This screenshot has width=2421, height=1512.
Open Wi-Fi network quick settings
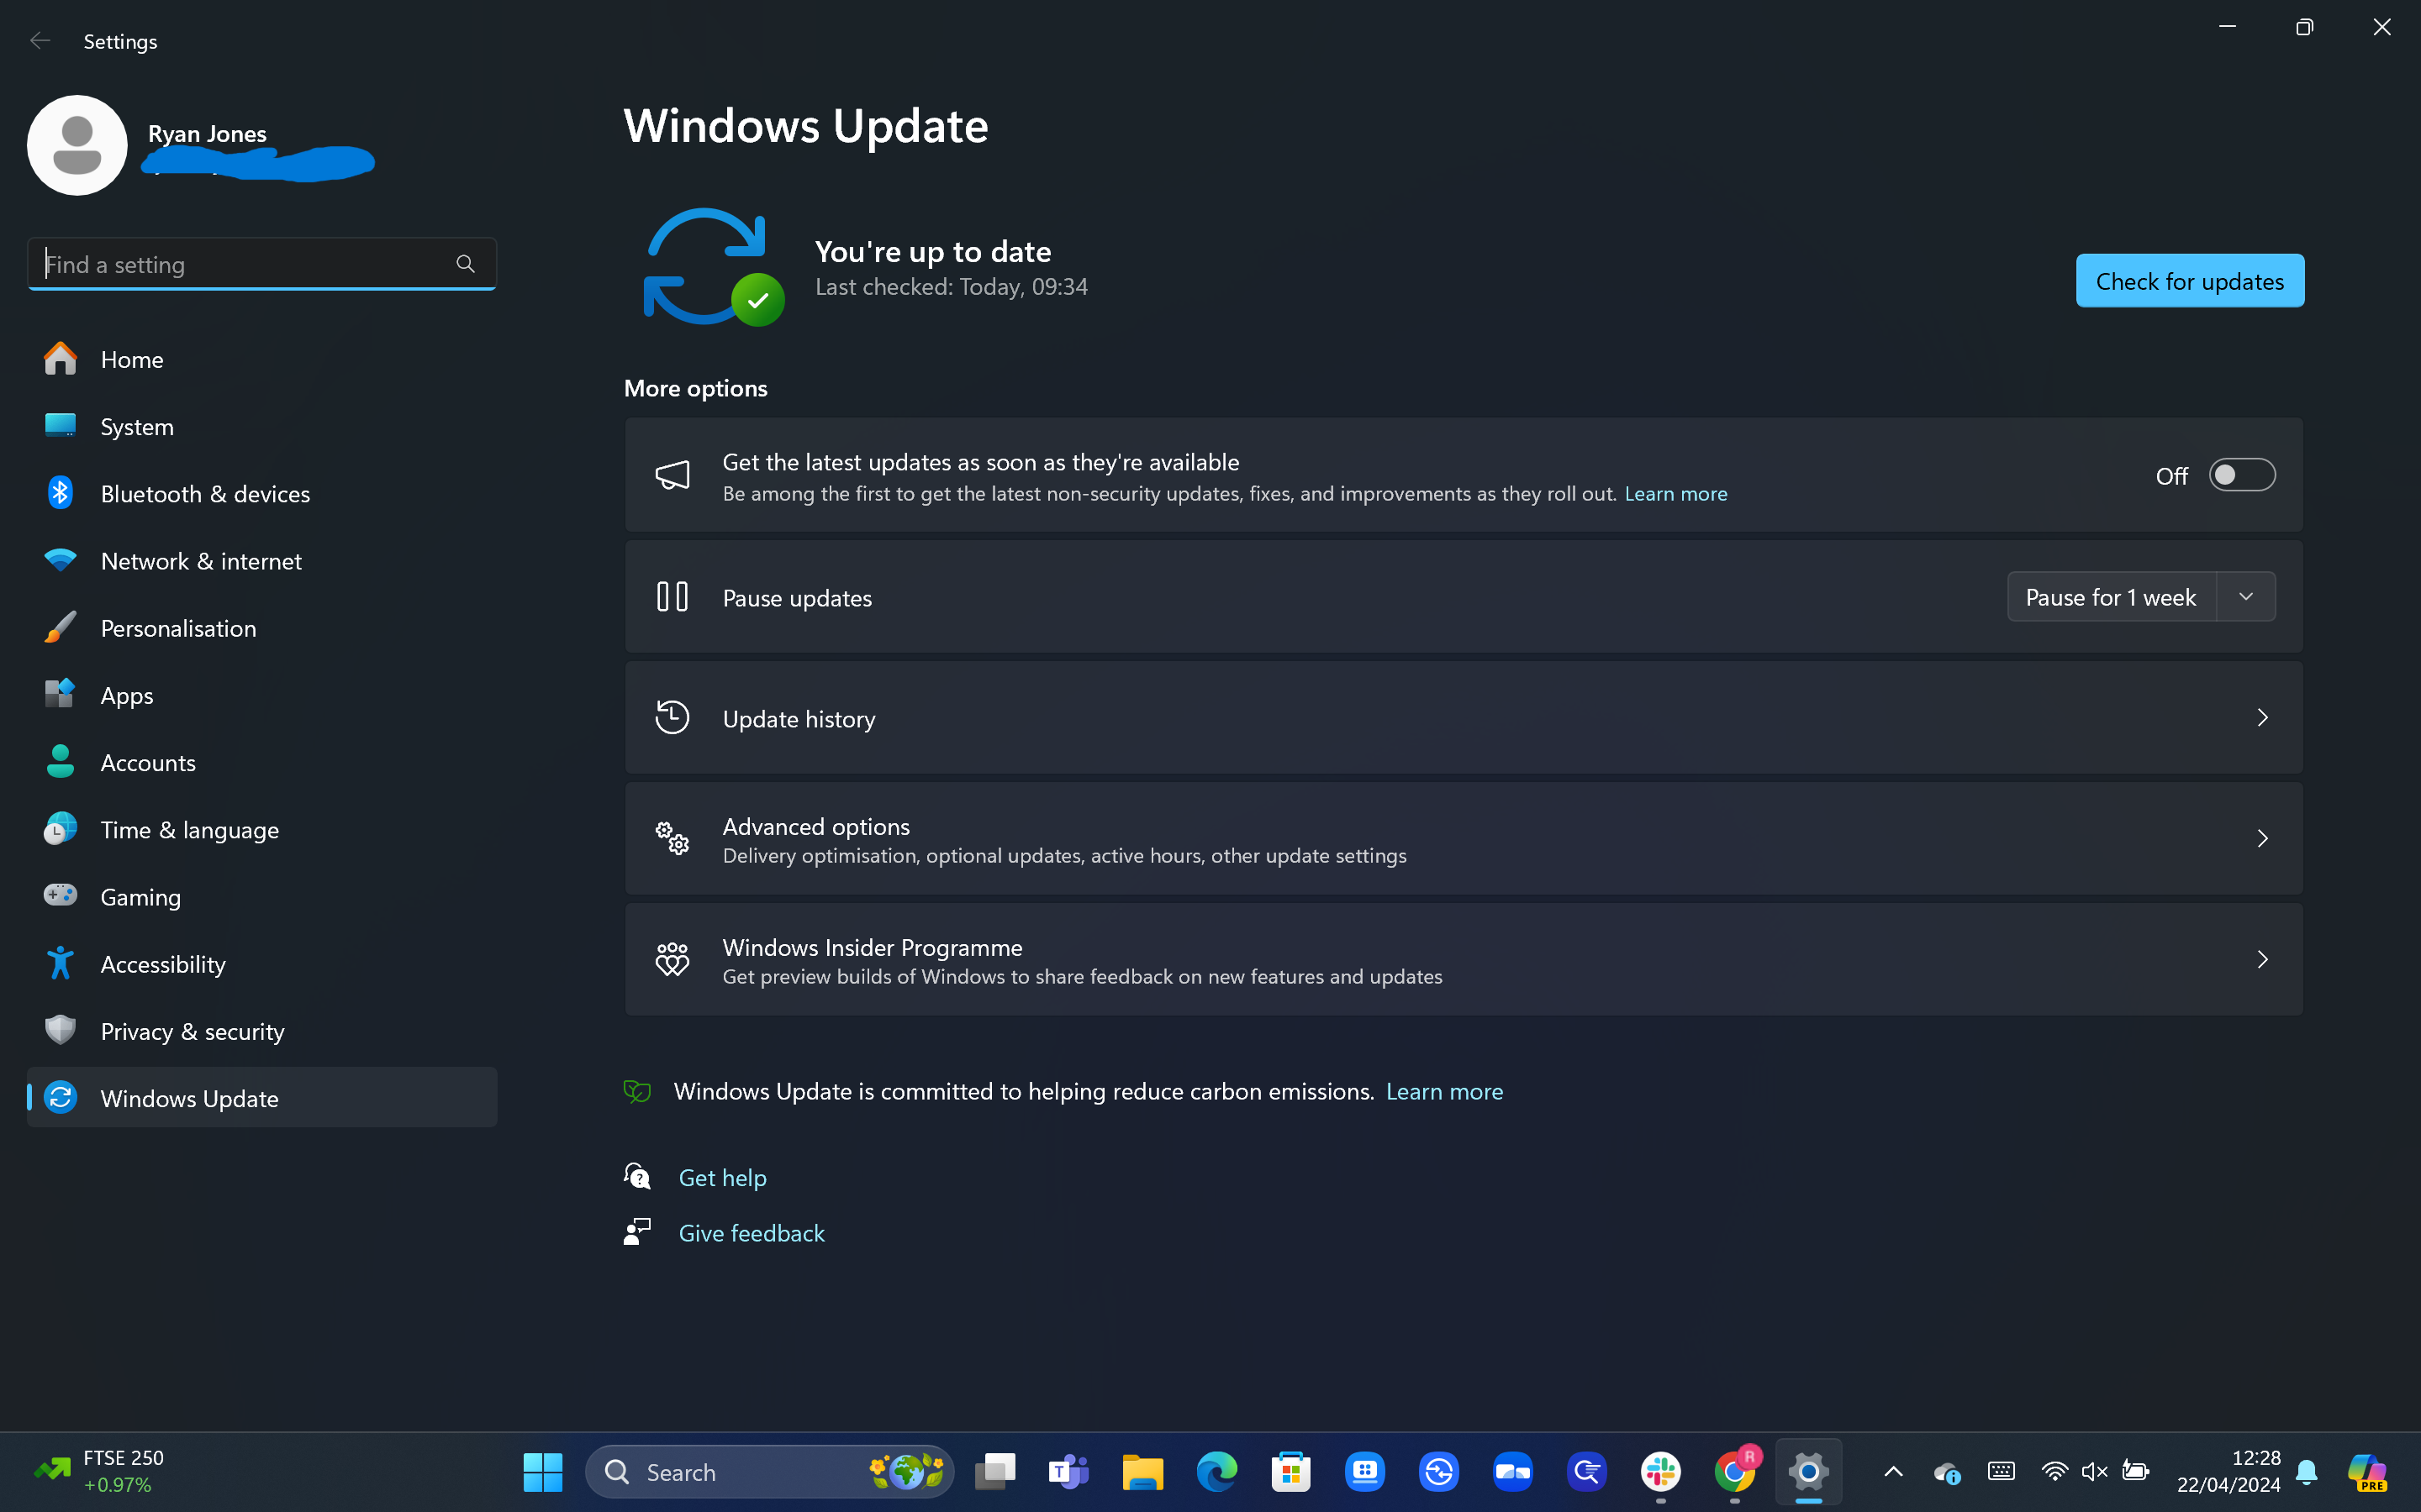coord(2054,1471)
